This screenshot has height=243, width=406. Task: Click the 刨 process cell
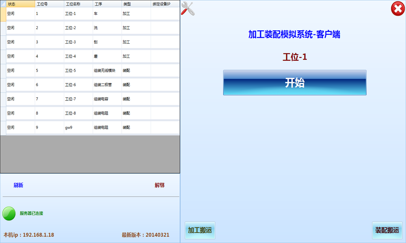[x=107, y=42]
